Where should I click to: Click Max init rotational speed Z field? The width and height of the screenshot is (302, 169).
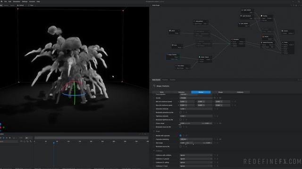pos(222,105)
